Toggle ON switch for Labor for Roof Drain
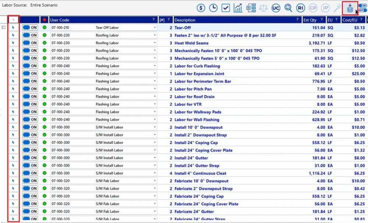Viewport: 368px width, 223px height. point(30,97)
